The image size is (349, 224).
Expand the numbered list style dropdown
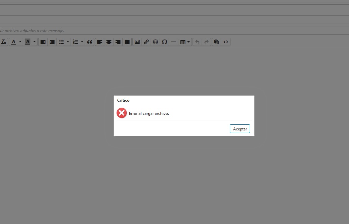(82, 42)
